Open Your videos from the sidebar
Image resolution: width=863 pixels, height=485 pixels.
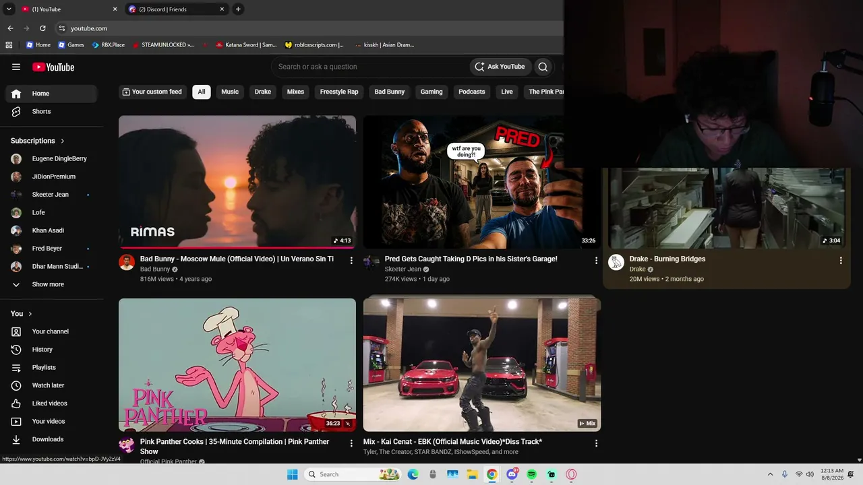point(51,421)
